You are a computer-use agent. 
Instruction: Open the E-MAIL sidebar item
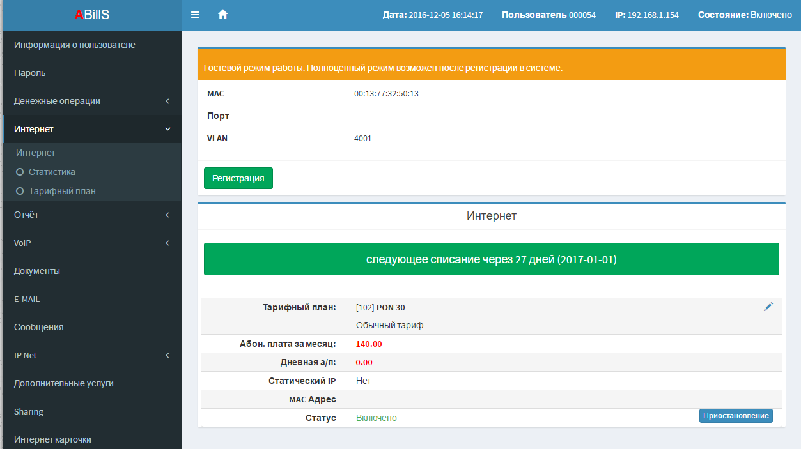[27, 299]
